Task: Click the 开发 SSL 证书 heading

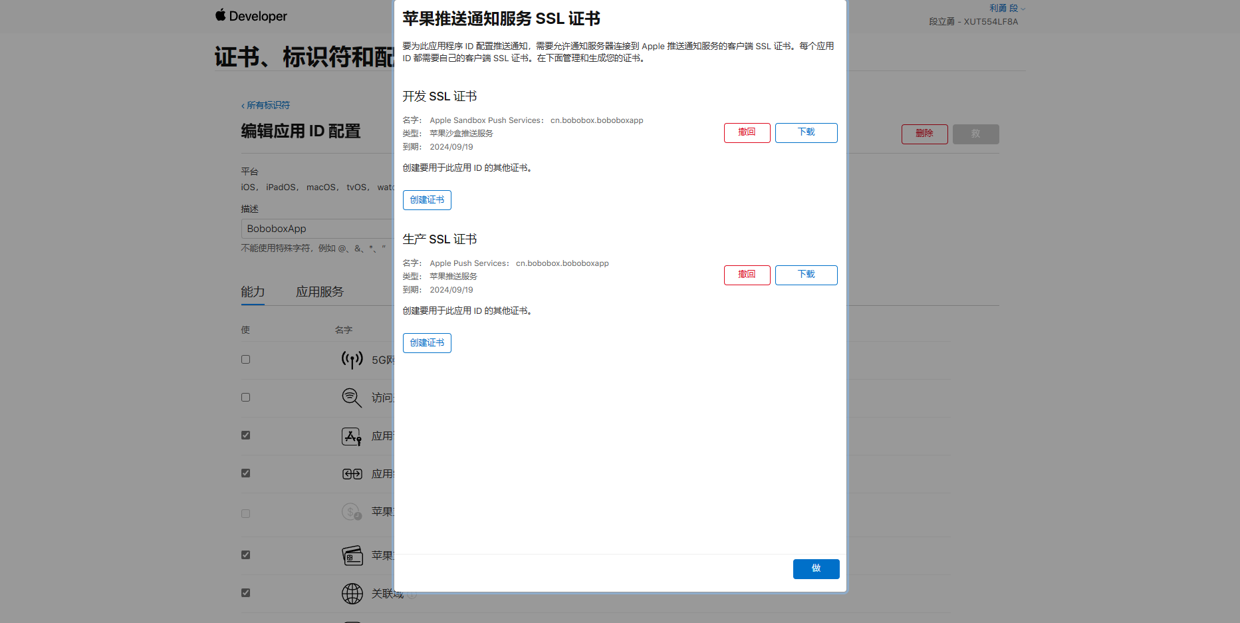Action: (x=439, y=96)
